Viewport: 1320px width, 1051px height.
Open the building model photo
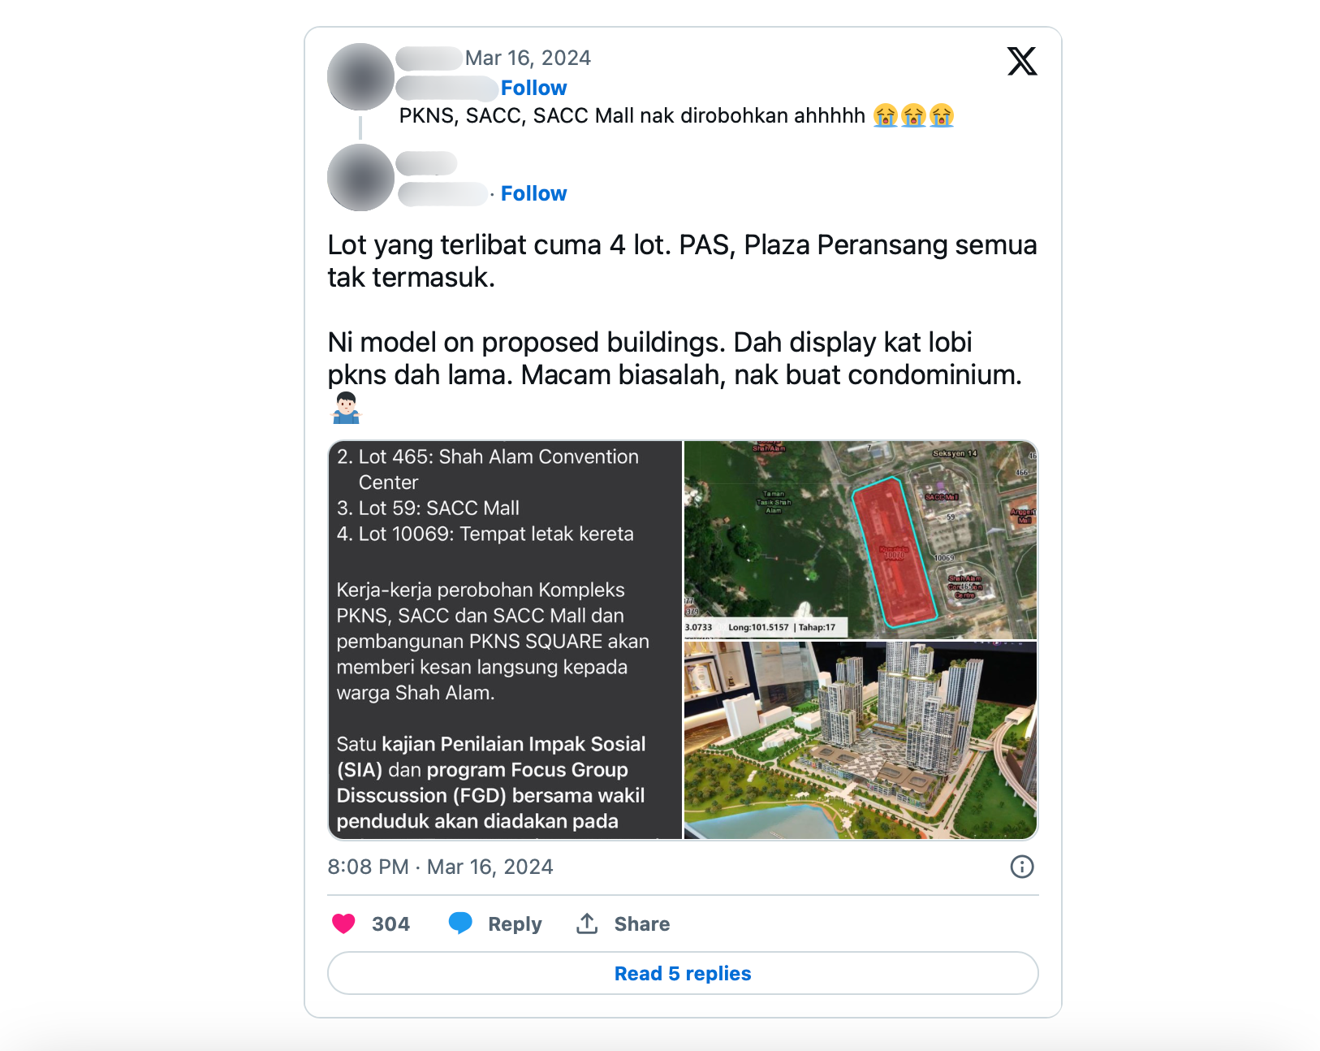pyautogui.click(x=860, y=740)
